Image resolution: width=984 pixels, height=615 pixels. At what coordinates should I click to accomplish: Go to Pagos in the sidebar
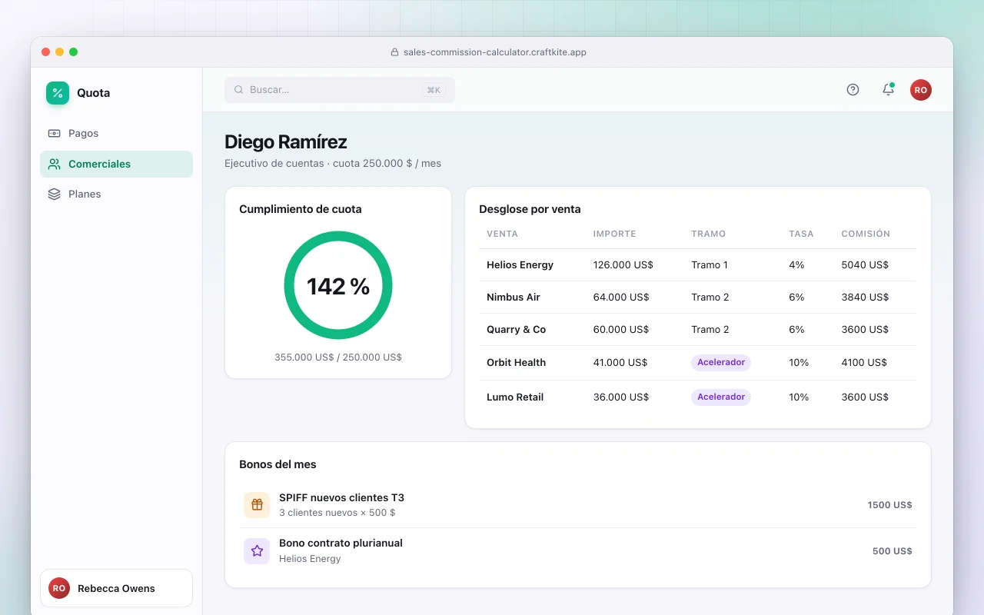click(116, 133)
